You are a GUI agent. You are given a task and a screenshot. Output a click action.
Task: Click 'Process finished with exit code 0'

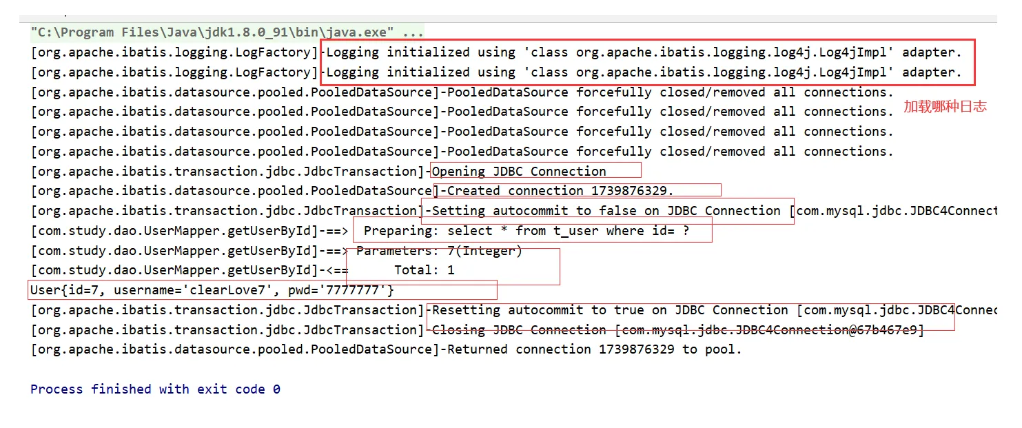click(x=155, y=389)
